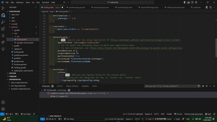
Task: Click the Explorer icon in activity bar
Action: tap(3, 15)
